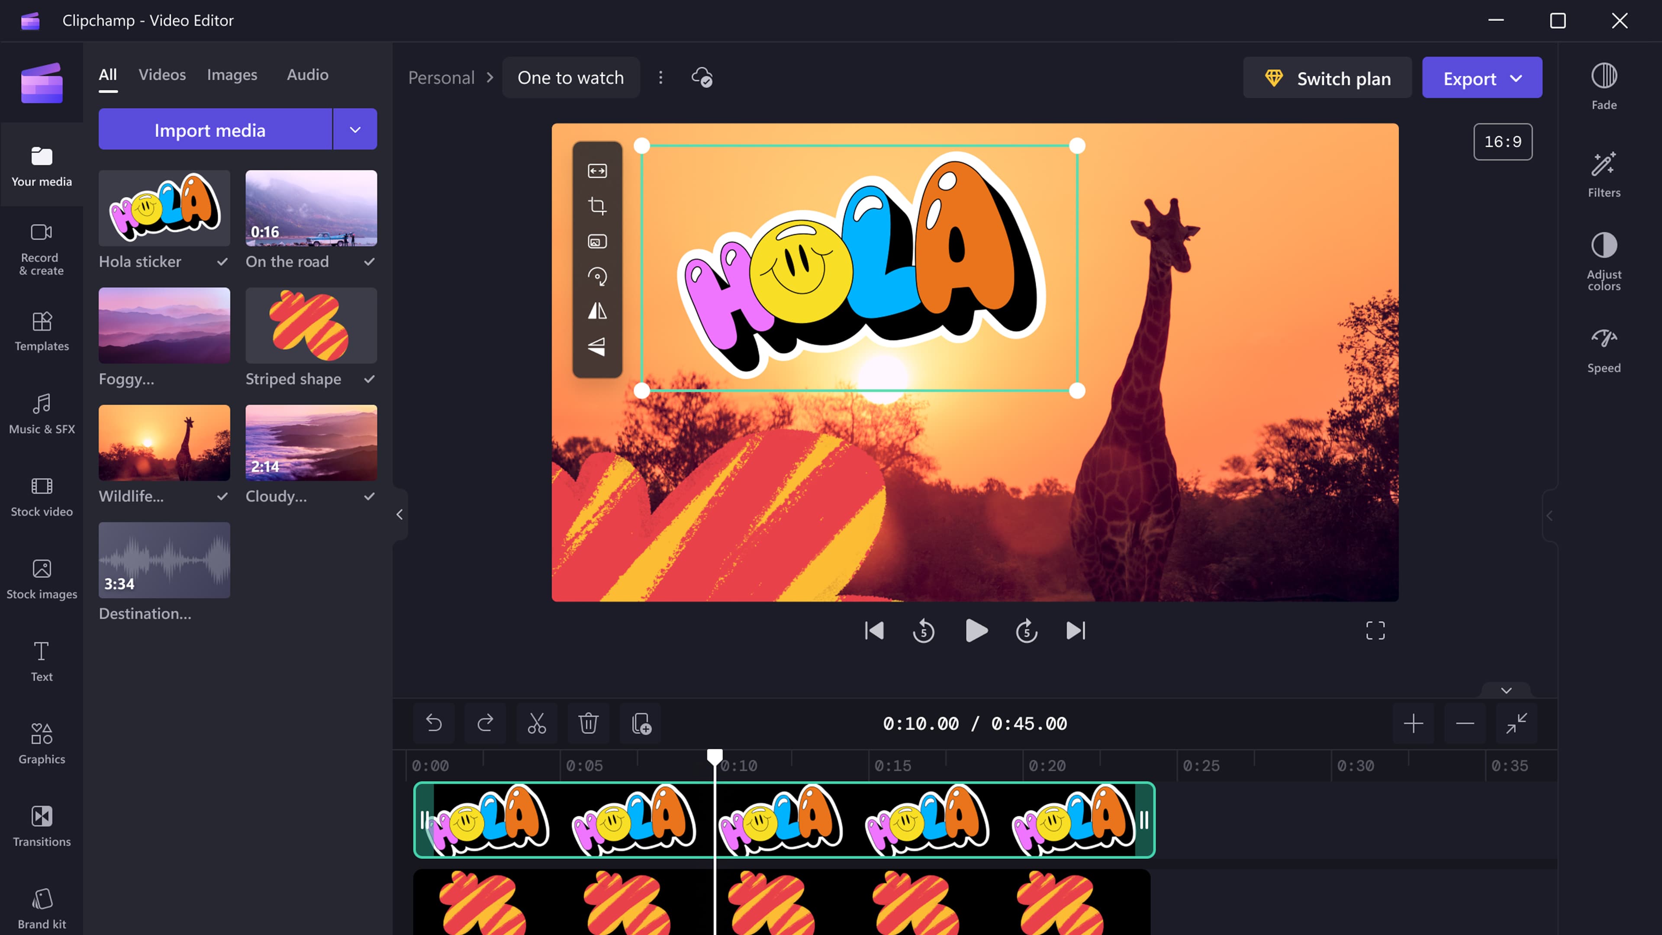Select the Destination audio thumbnail
Viewport: 1662px width, 935px height.
(x=164, y=560)
